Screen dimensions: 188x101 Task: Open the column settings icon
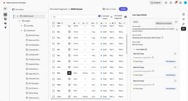point(126,17)
